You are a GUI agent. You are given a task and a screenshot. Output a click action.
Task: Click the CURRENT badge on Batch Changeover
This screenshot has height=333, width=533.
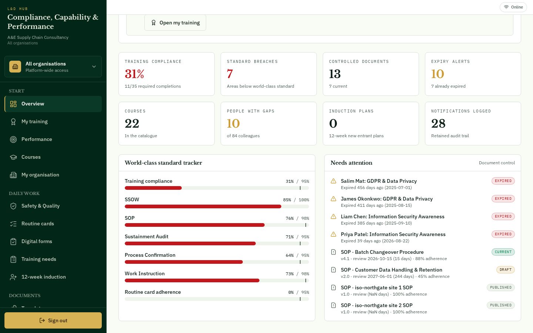click(503, 252)
